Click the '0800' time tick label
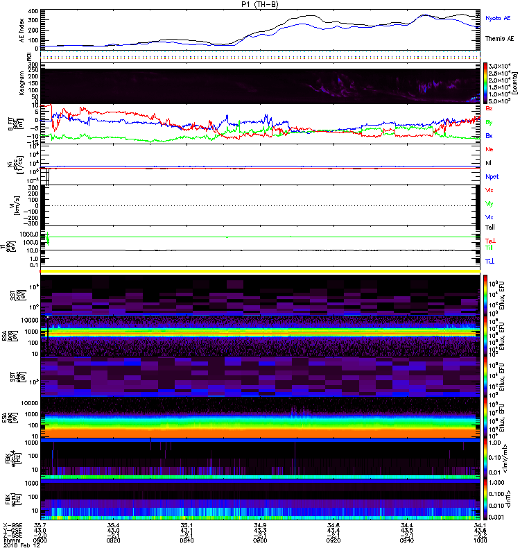This screenshot has width=520, height=555. 40,540
